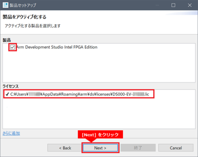This screenshot has width=198, height=157.
Task: Go to the previous page with Back
Action: [x=65, y=148]
